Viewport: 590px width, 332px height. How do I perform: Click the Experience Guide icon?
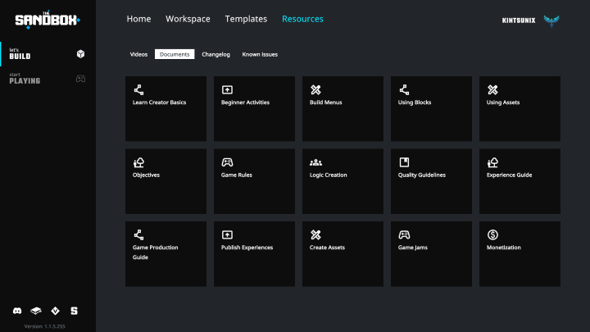[492, 162]
